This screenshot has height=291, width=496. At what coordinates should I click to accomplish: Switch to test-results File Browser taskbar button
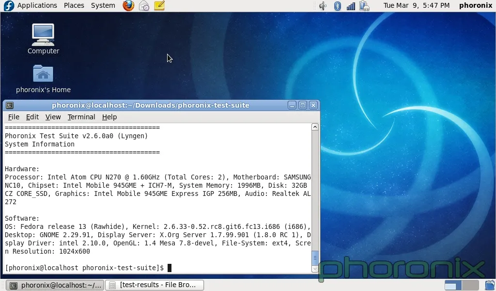tap(155, 285)
